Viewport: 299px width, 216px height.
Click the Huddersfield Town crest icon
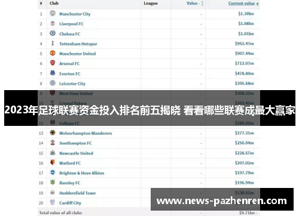tap(53, 192)
